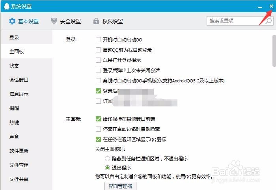Click the 界面管理器 button
Screen dimensions: 276x190
point(120,186)
